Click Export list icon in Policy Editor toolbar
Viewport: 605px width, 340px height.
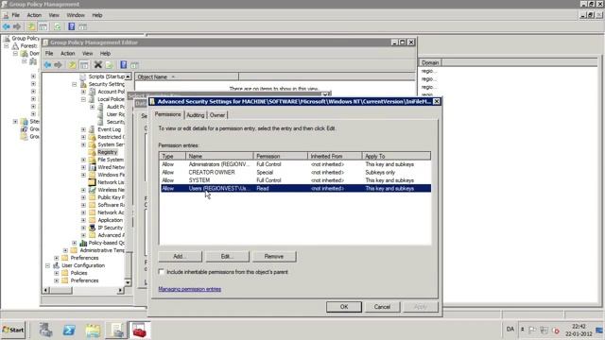pyautogui.click(x=110, y=65)
